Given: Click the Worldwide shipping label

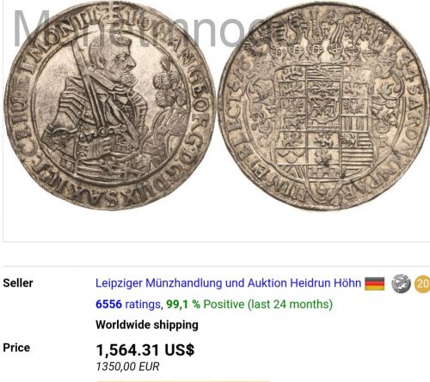Looking at the screenshot, I should point(147,324).
